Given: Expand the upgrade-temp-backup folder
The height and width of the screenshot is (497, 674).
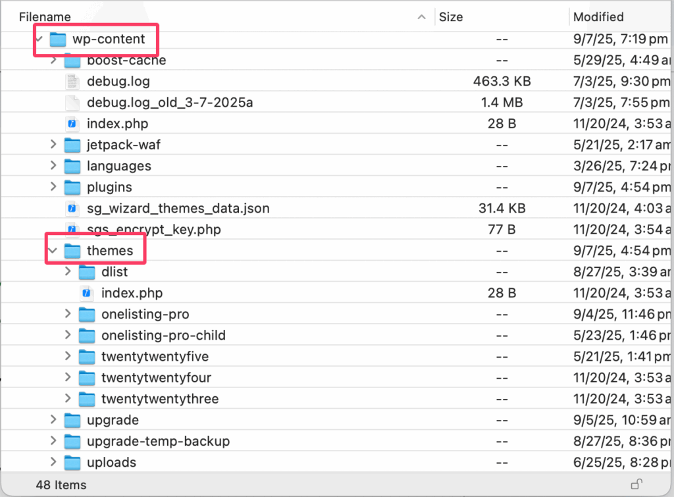Looking at the screenshot, I should point(53,442).
